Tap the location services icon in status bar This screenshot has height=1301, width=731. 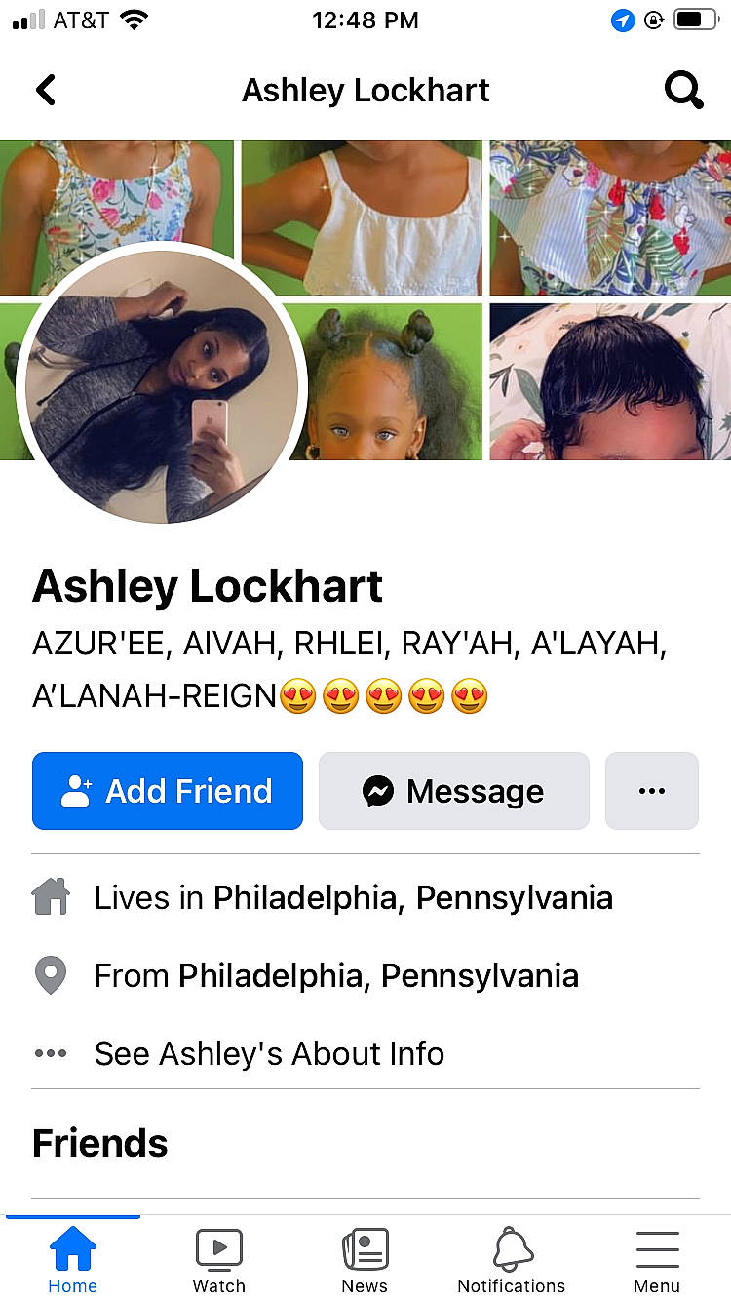pos(623,20)
